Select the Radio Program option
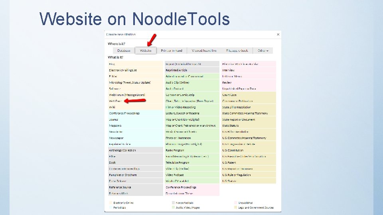 point(192,150)
